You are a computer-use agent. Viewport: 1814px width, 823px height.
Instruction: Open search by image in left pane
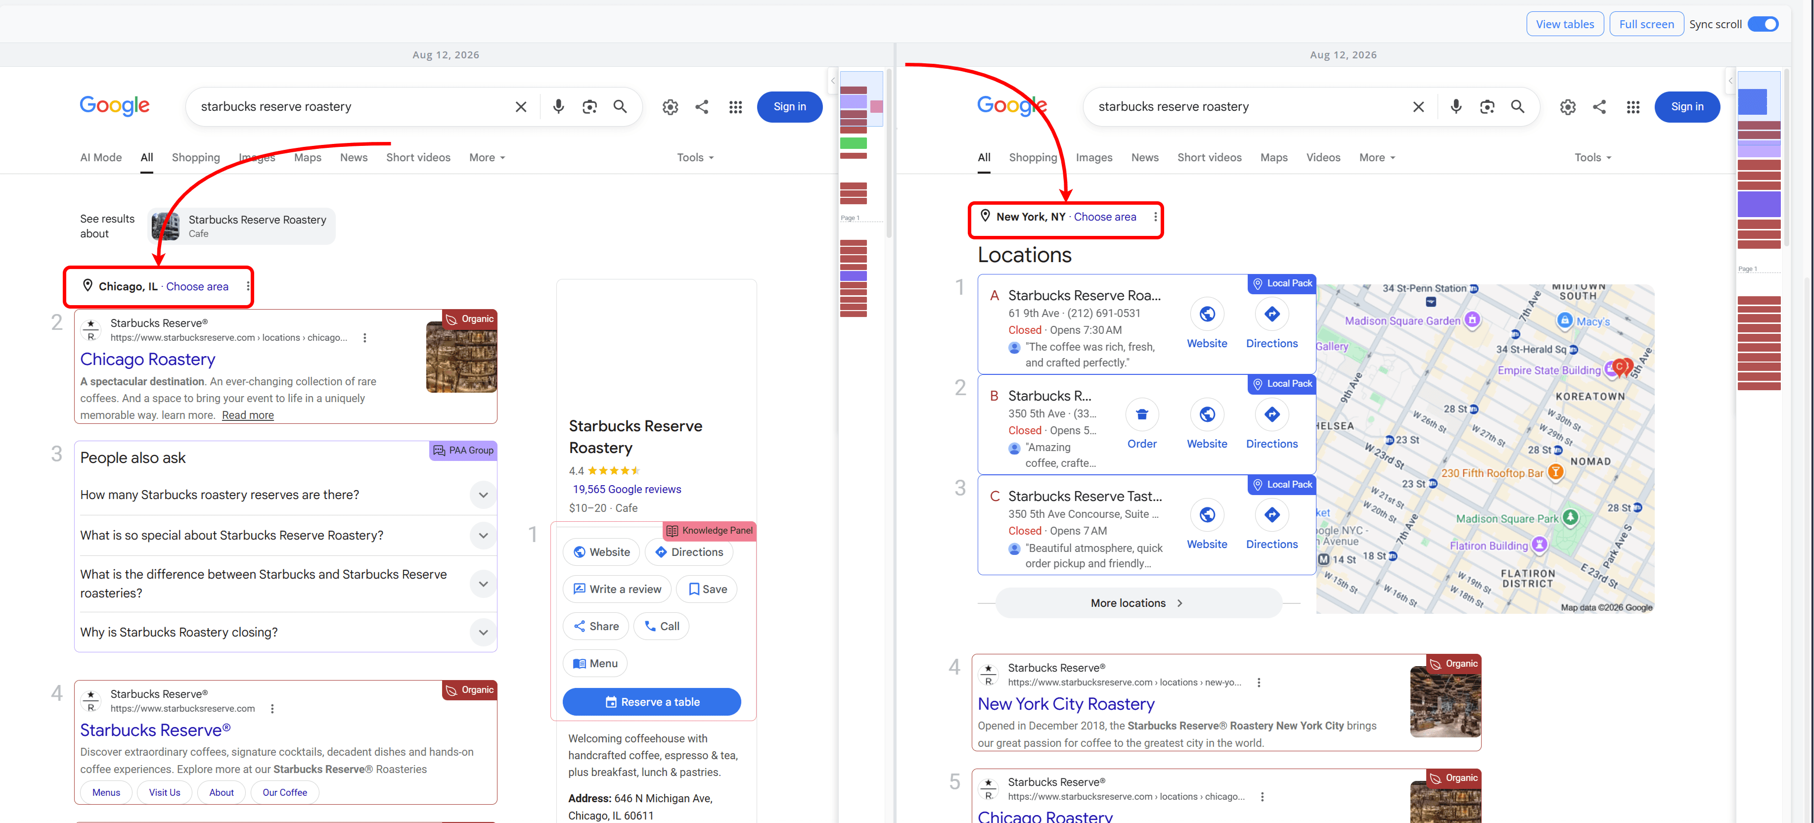[x=590, y=107]
